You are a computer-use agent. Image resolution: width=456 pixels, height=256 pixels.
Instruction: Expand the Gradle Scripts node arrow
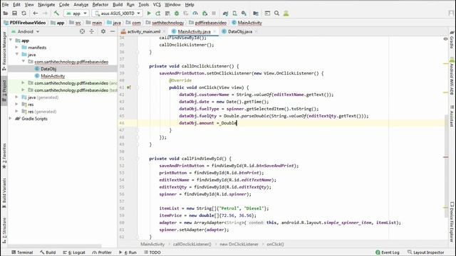click(11, 119)
